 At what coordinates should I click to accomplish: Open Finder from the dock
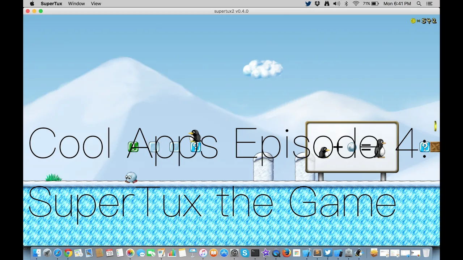pyautogui.click(x=37, y=253)
